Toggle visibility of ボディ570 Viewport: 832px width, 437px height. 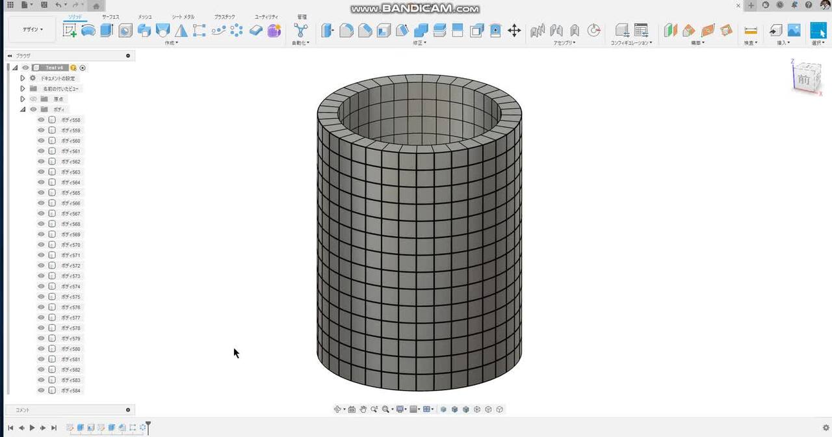click(42, 245)
